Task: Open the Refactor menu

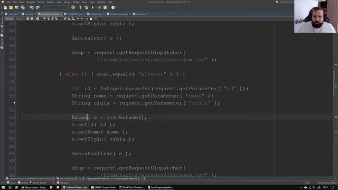Action: coord(51,2)
